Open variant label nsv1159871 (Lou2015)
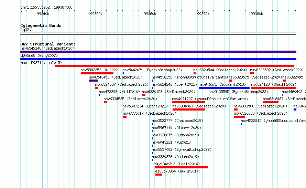306x188 pixels. (x=41, y=63)
